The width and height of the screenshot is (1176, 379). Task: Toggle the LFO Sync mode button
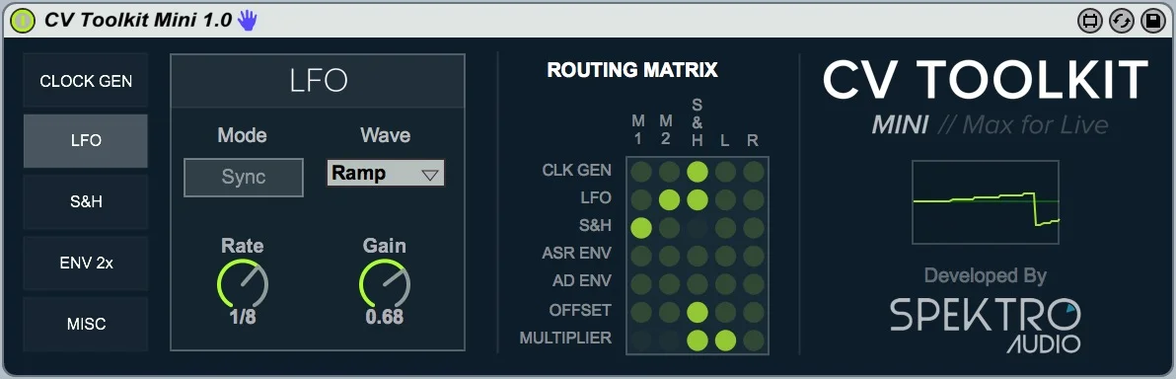pos(244,177)
